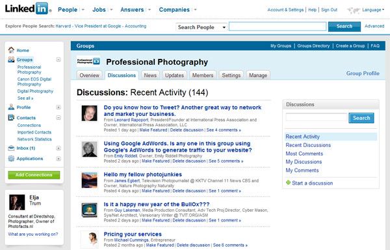Click the Professional Photography group logo
Viewport: 390px width, 250px height.
pos(88,61)
